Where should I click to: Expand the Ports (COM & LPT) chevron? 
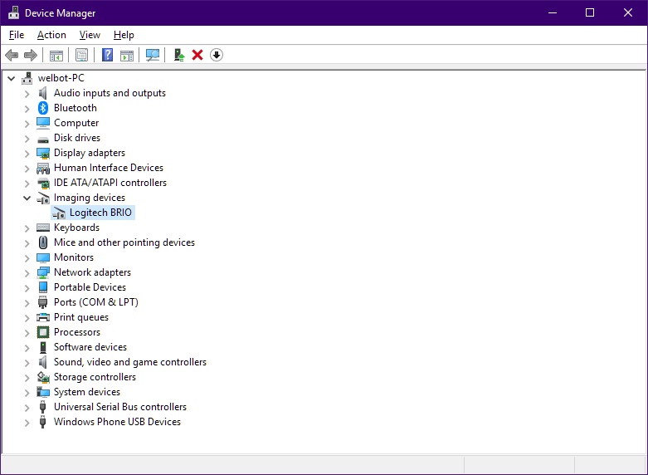point(27,303)
